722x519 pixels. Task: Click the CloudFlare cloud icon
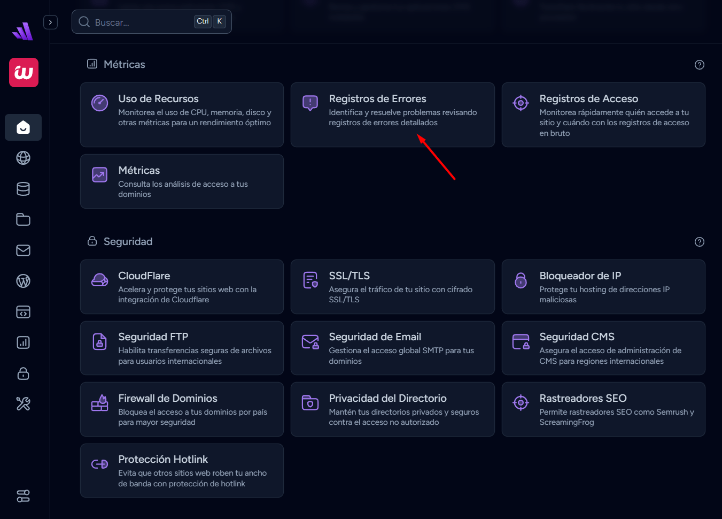99,280
